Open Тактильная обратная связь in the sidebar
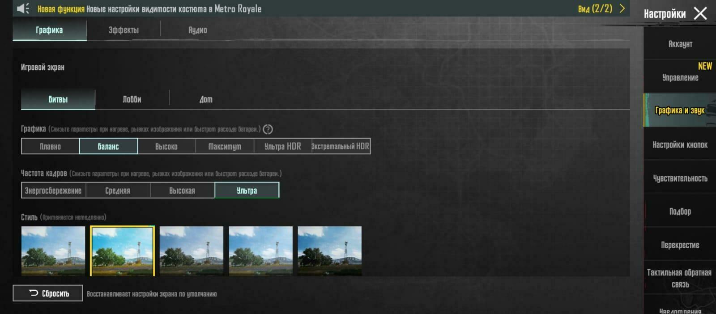 click(680, 278)
